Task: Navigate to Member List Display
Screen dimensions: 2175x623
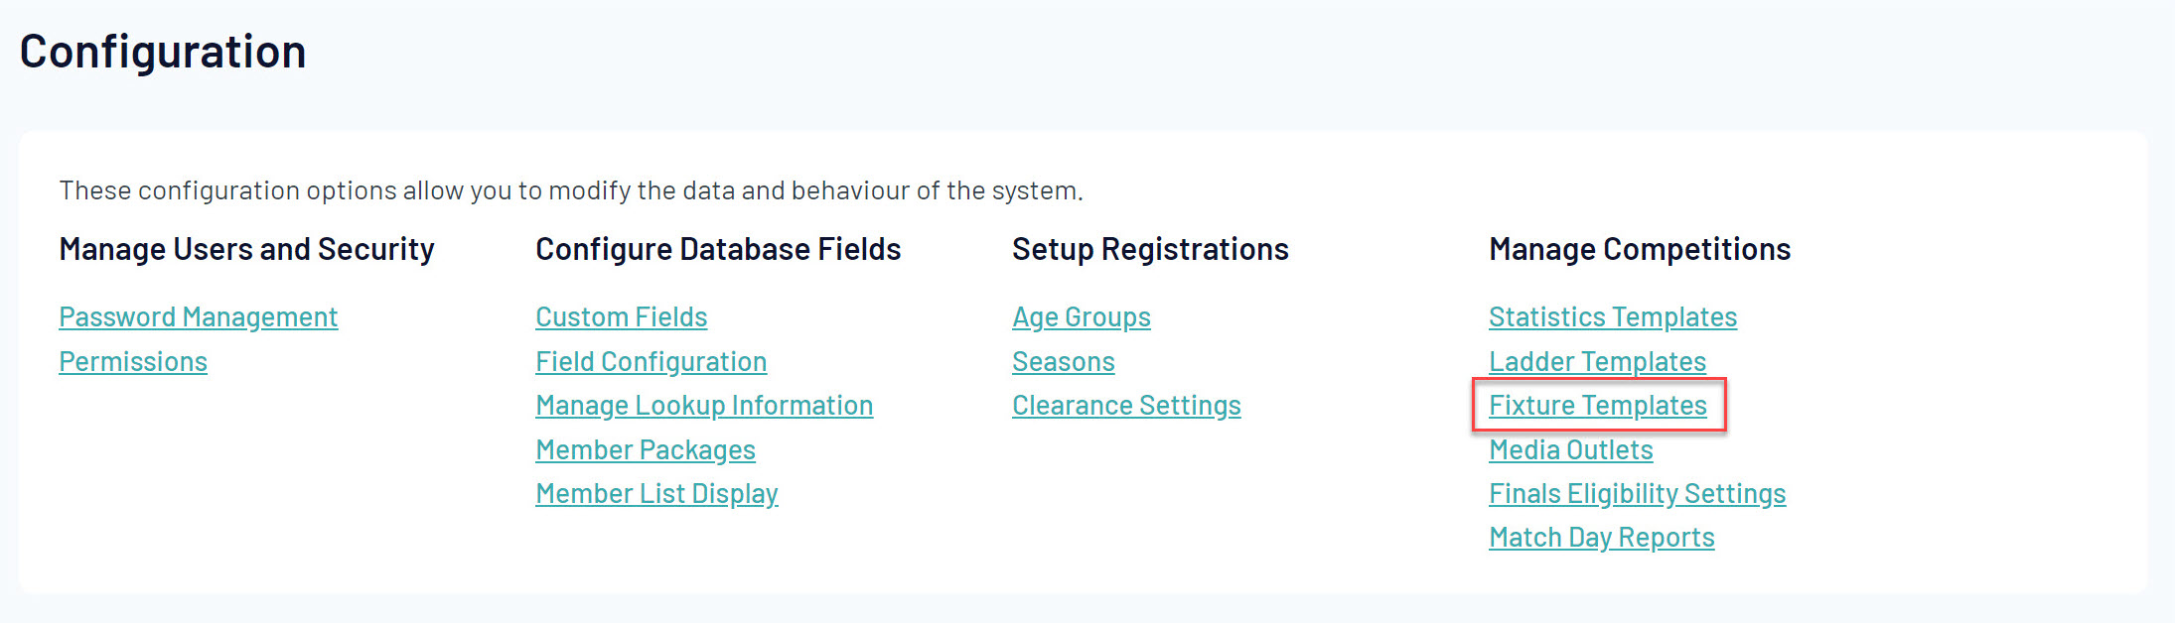Action: [x=656, y=494]
